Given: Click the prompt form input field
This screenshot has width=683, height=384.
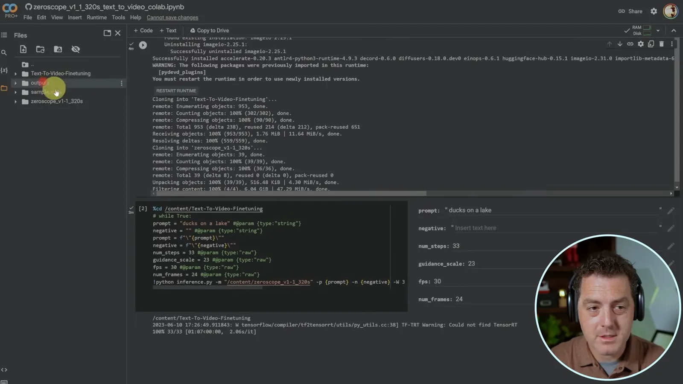Looking at the screenshot, I should click(554, 210).
